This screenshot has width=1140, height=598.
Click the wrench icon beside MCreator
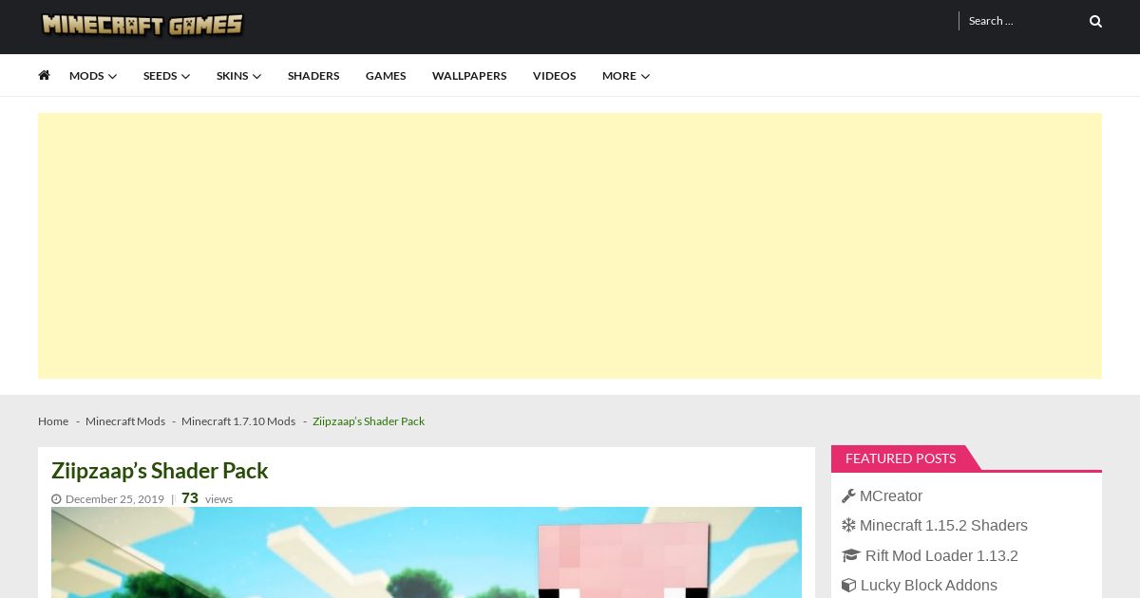point(848,496)
